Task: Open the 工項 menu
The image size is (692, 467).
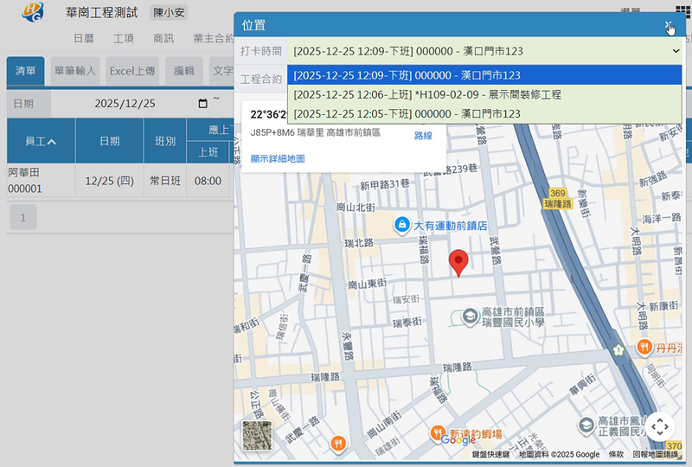Action: (124, 38)
